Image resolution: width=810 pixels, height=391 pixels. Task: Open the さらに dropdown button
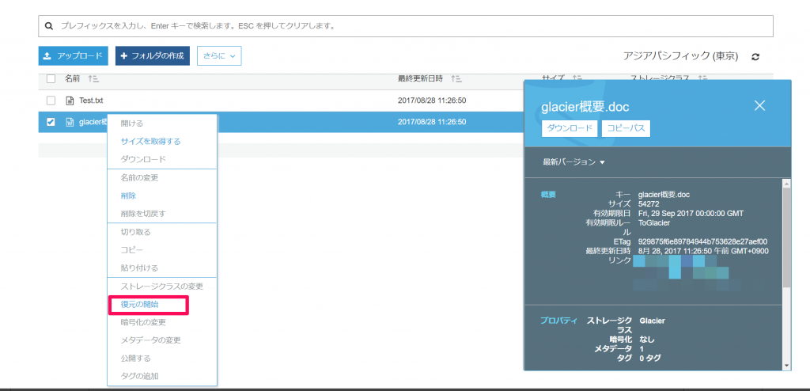click(219, 56)
